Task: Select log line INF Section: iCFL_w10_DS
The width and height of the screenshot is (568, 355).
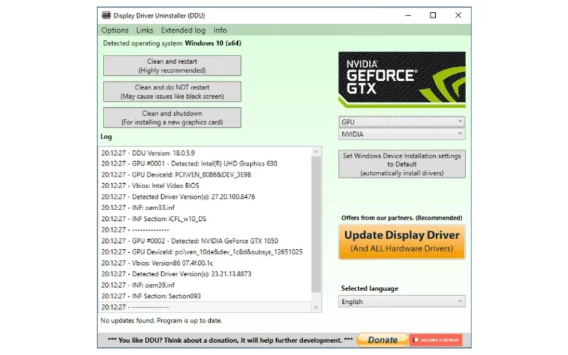Action: point(204,219)
